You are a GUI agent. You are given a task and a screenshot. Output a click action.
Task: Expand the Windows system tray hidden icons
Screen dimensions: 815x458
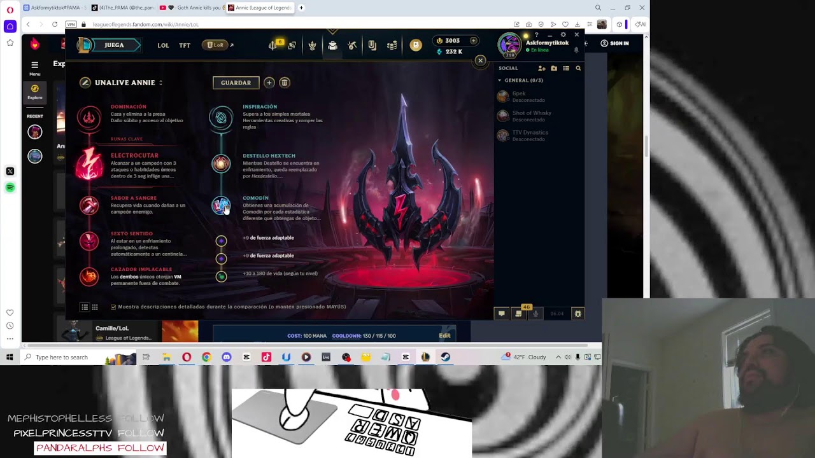(x=558, y=357)
